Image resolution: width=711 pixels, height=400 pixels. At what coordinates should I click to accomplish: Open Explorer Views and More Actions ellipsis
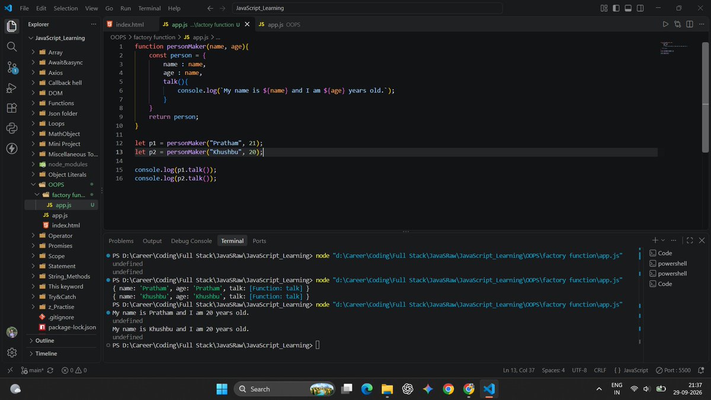93,24
